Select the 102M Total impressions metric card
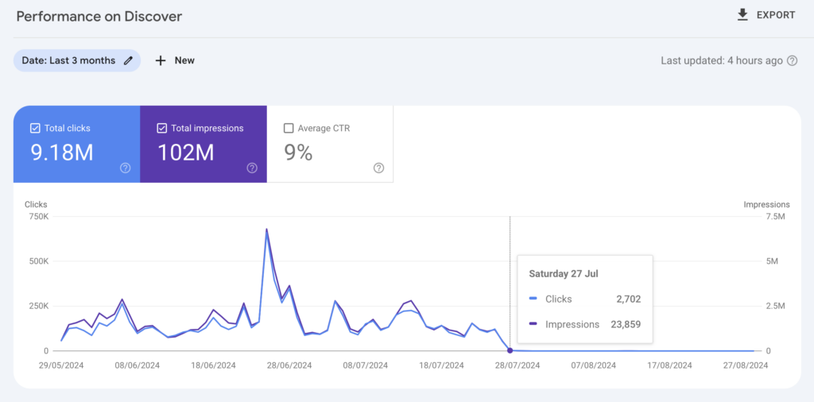Image resolution: width=814 pixels, height=402 pixels. click(203, 151)
